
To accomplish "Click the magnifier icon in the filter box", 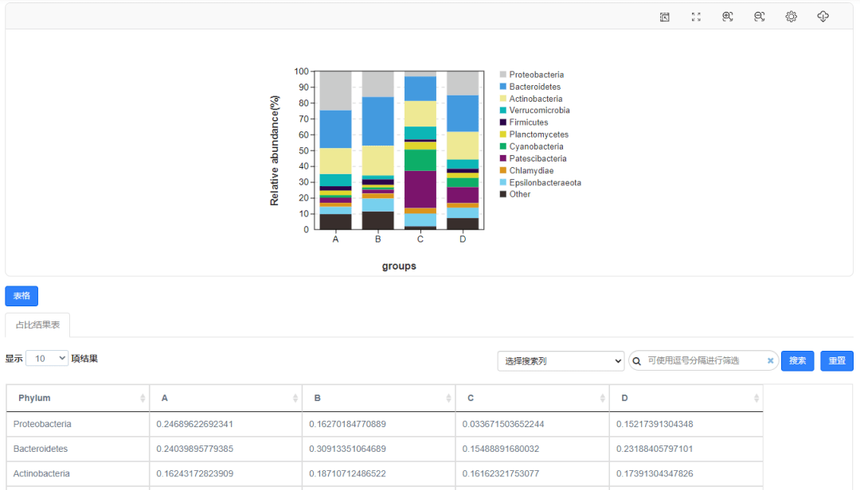I will (x=637, y=361).
